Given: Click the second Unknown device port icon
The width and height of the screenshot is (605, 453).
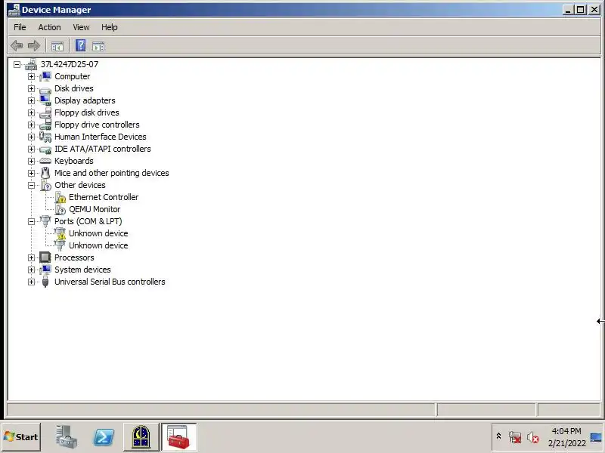Looking at the screenshot, I should tap(60, 245).
